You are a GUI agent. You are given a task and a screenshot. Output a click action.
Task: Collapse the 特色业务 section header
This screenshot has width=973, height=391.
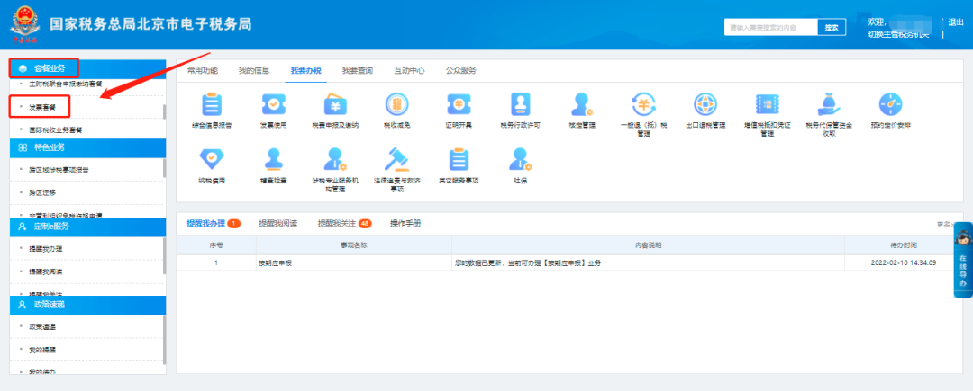87,148
